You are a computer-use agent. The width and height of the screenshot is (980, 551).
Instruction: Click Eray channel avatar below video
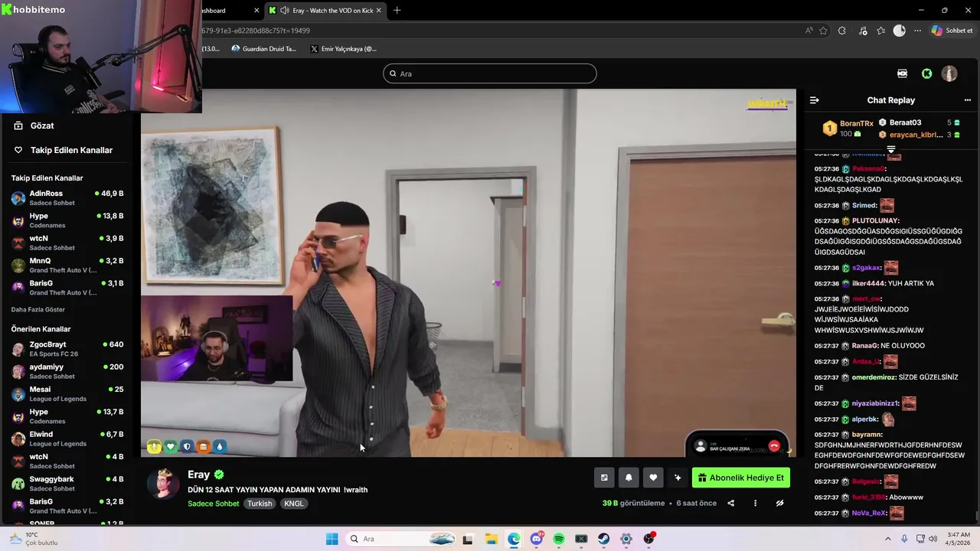pos(163,483)
